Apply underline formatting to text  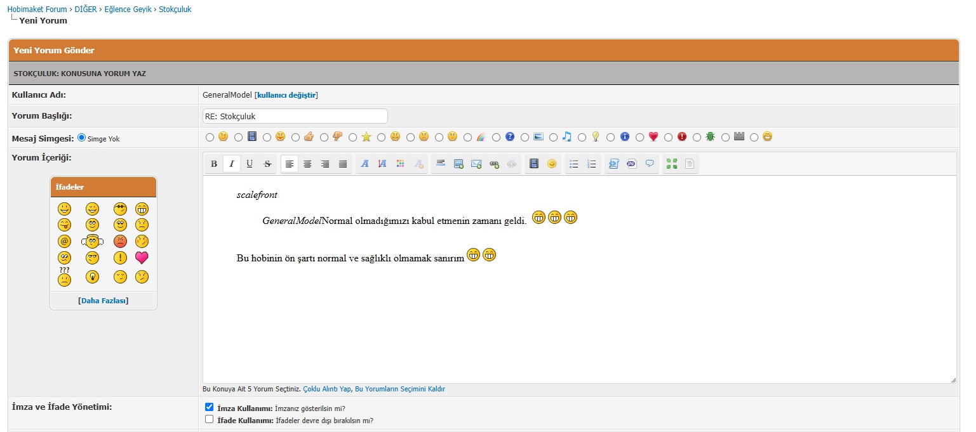point(250,164)
